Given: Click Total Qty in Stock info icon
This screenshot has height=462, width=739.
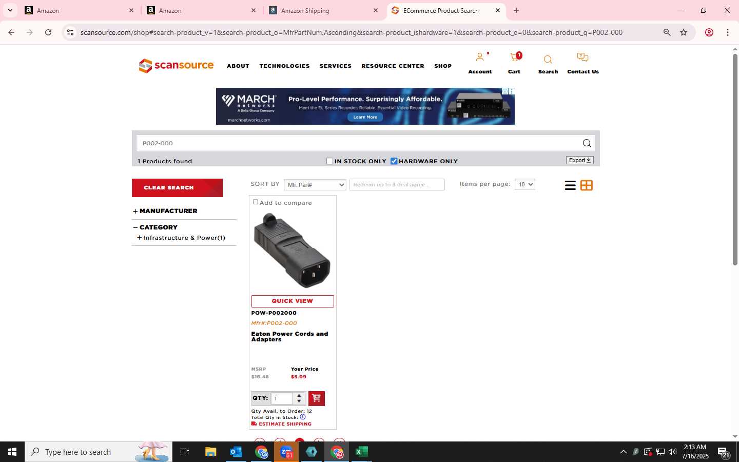Looking at the screenshot, I should click(303, 417).
